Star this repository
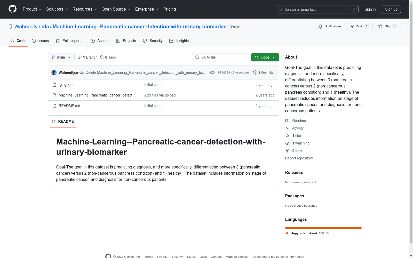 [388, 26]
